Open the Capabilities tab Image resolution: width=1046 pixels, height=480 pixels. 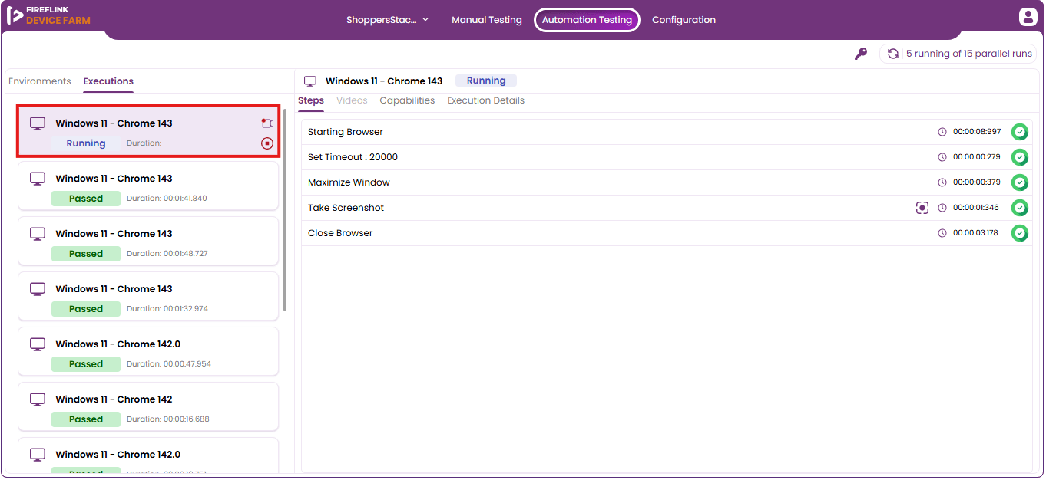407,100
